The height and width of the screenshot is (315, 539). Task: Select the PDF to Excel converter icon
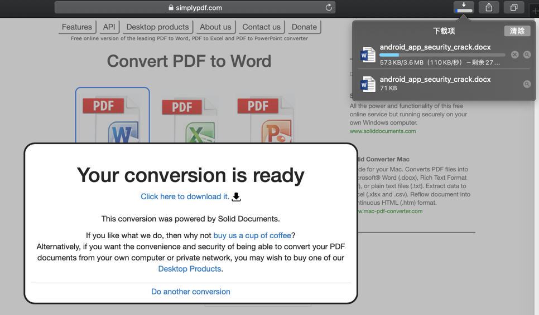[189, 119]
